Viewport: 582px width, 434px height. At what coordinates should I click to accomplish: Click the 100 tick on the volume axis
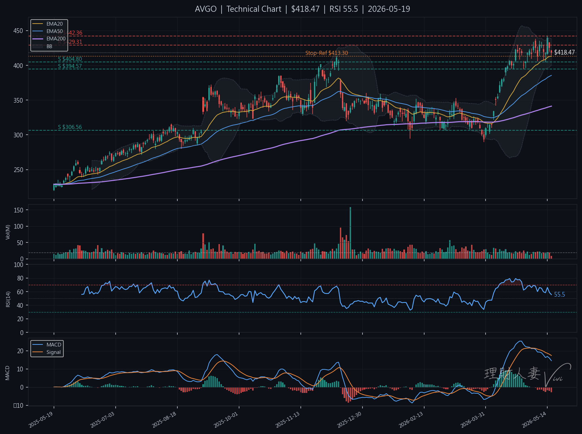coord(19,227)
